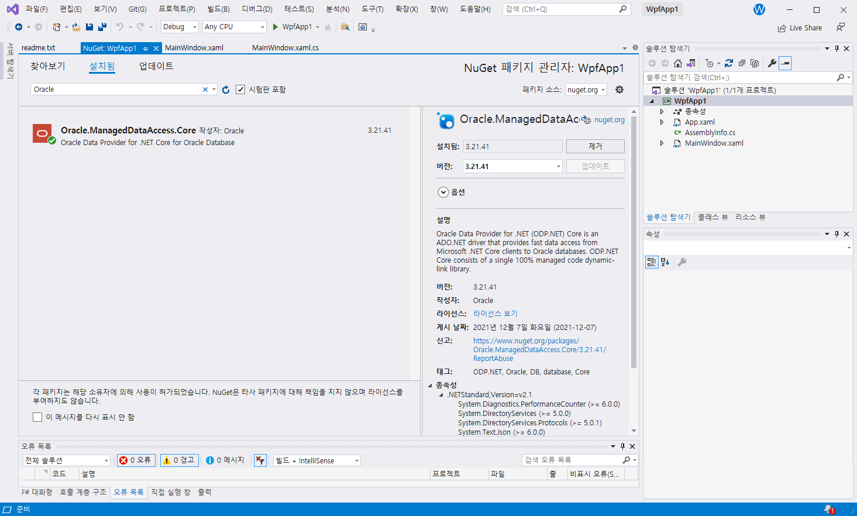Open the package source nuget.org dropdown

[586, 90]
